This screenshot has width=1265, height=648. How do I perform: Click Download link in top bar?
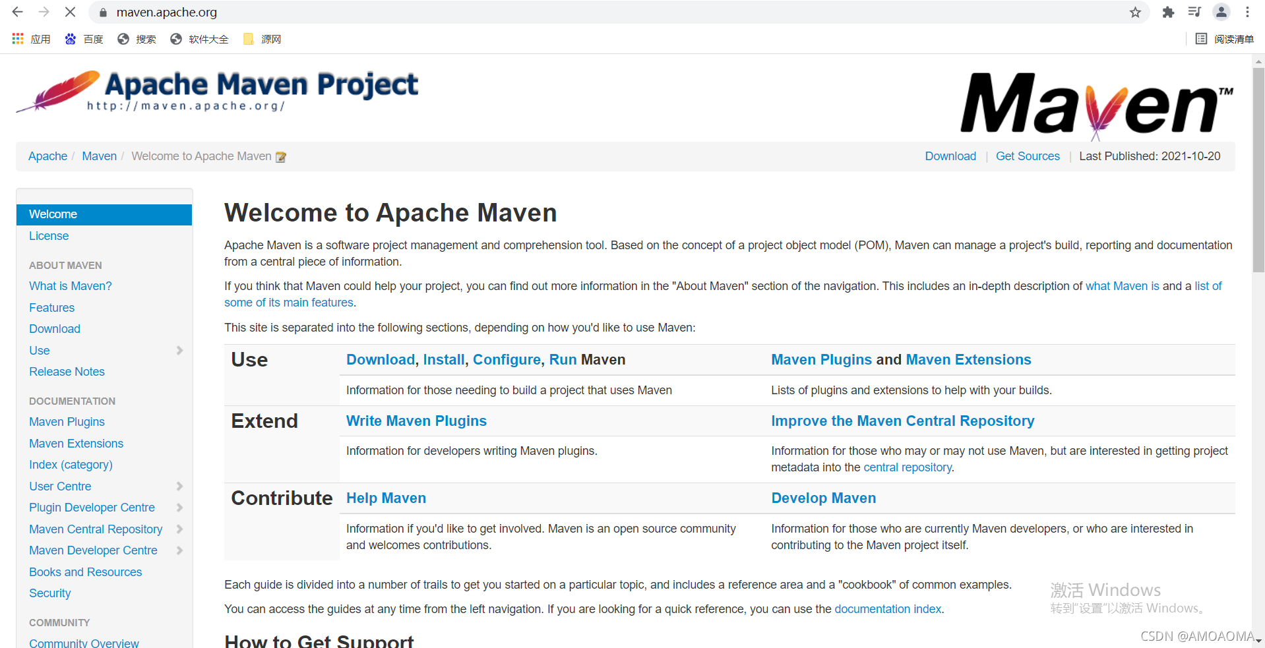click(950, 156)
